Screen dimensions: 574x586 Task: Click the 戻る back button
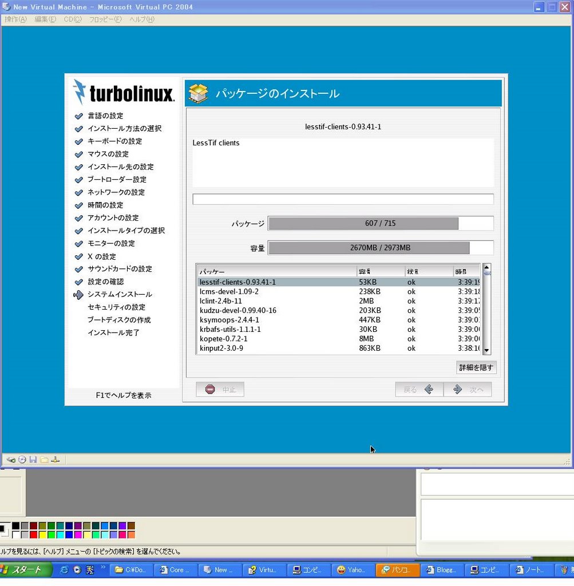point(419,389)
